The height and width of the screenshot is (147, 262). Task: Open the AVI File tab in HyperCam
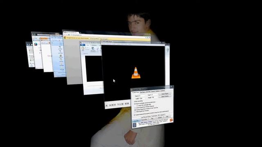[x=148, y=91]
